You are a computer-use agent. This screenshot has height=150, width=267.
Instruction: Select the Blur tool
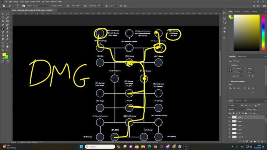pos(8,35)
